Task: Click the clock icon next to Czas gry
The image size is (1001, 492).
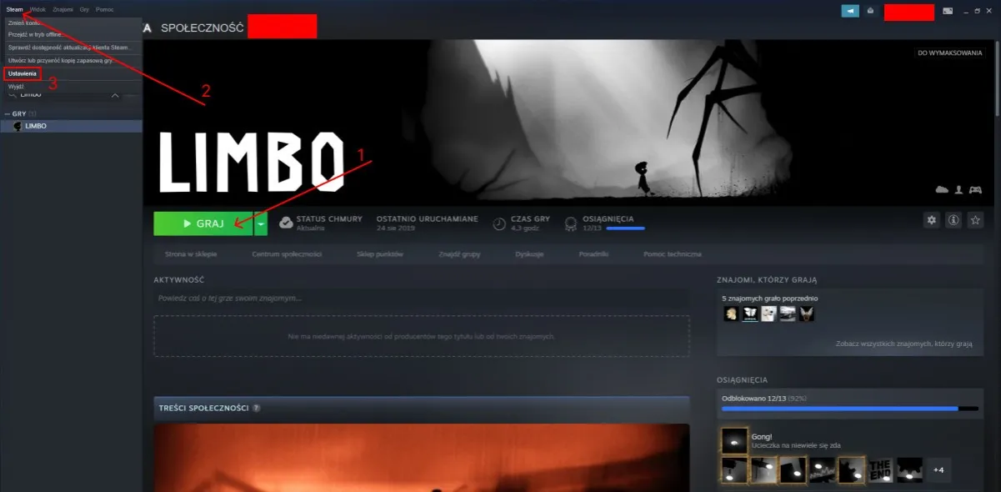Action: point(499,223)
